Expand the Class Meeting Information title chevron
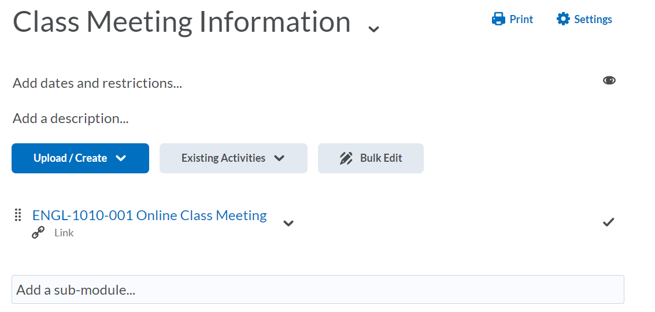Image resolution: width=655 pixels, height=312 pixels. click(x=374, y=28)
